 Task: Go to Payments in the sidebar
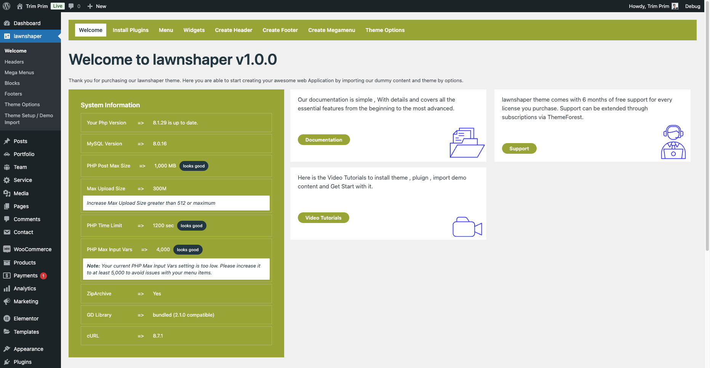(26, 276)
